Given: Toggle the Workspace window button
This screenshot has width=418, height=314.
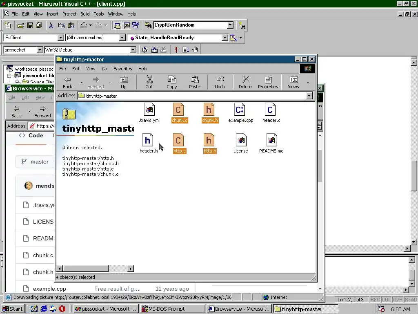Looking at the screenshot, I should [x=117, y=25].
